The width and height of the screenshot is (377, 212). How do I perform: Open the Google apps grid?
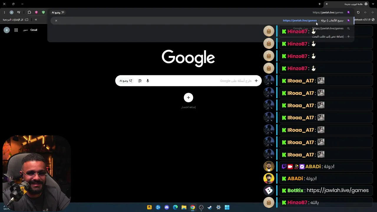point(16,30)
